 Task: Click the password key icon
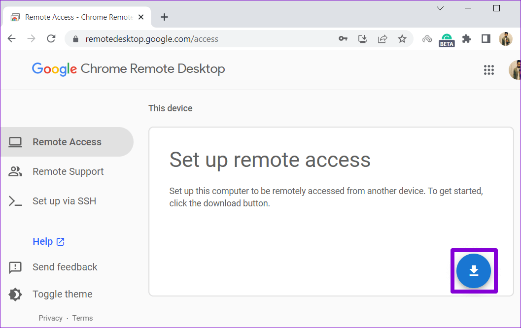click(343, 39)
